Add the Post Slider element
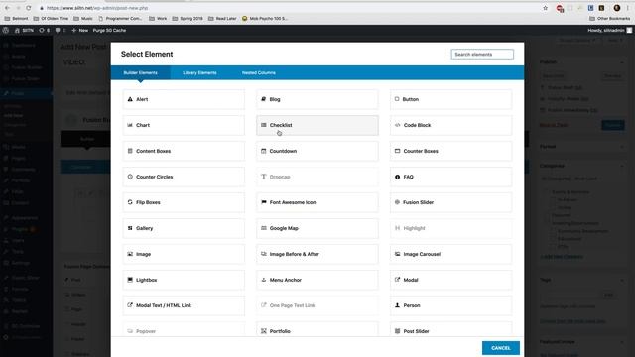Screen dimensions: 635x357 pyautogui.click(x=450, y=329)
